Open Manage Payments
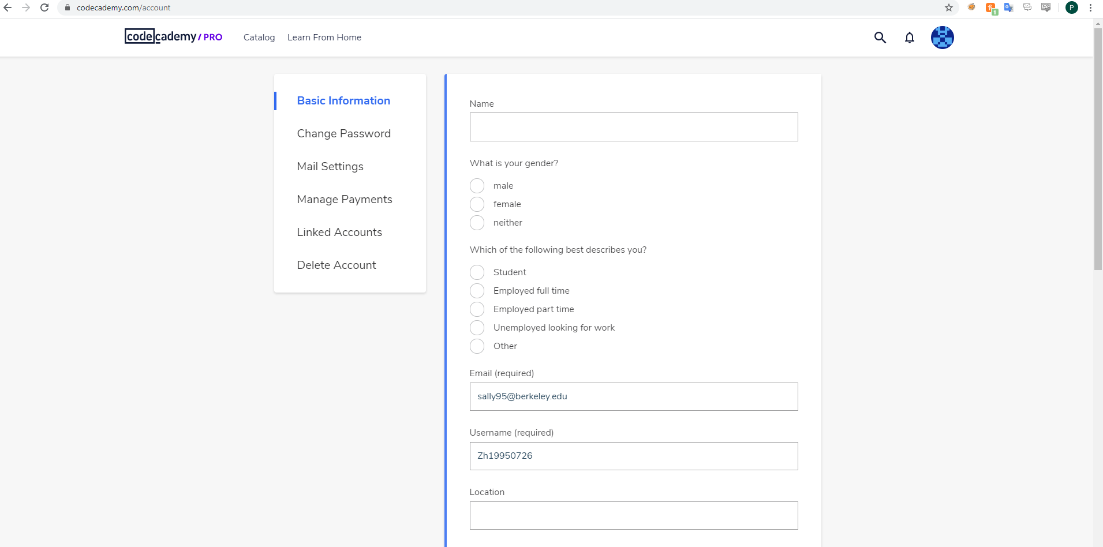 click(x=345, y=199)
